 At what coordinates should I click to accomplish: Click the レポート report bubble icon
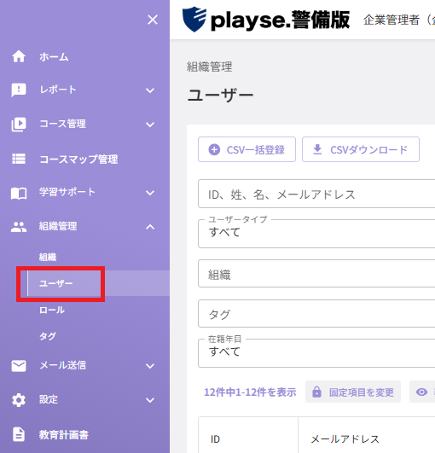(x=19, y=90)
